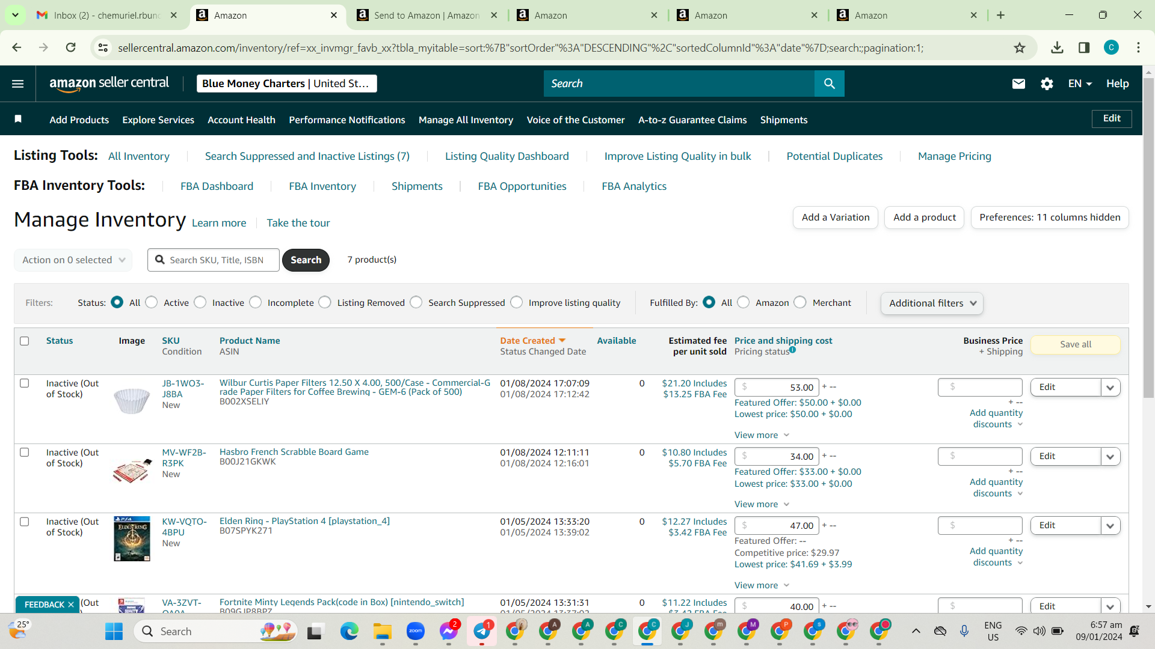Open the EN language dropdown
Image resolution: width=1155 pixels, height=649 pixels.
pos(1080,84)
